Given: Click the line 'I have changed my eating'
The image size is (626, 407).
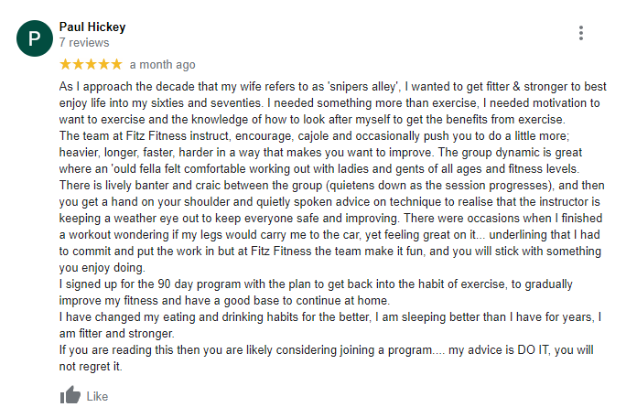Looking at the screenshot, I should point(330,317).
